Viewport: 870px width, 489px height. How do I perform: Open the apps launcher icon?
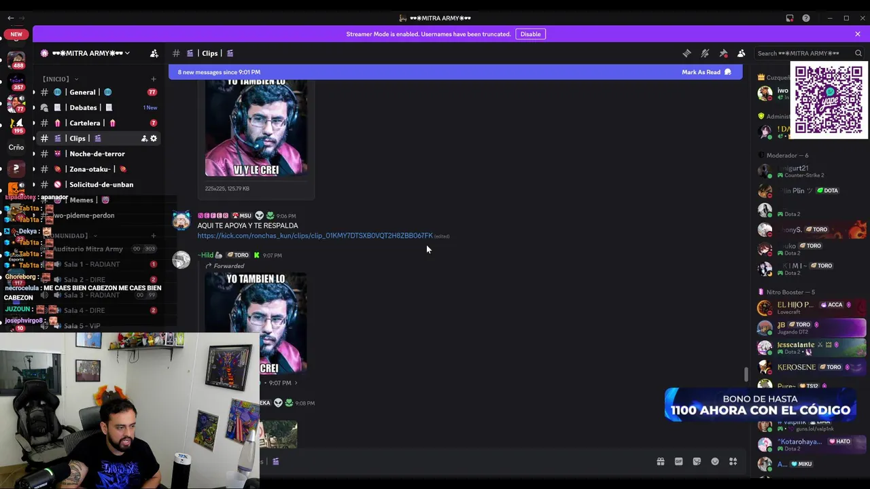tap(733, 462)
